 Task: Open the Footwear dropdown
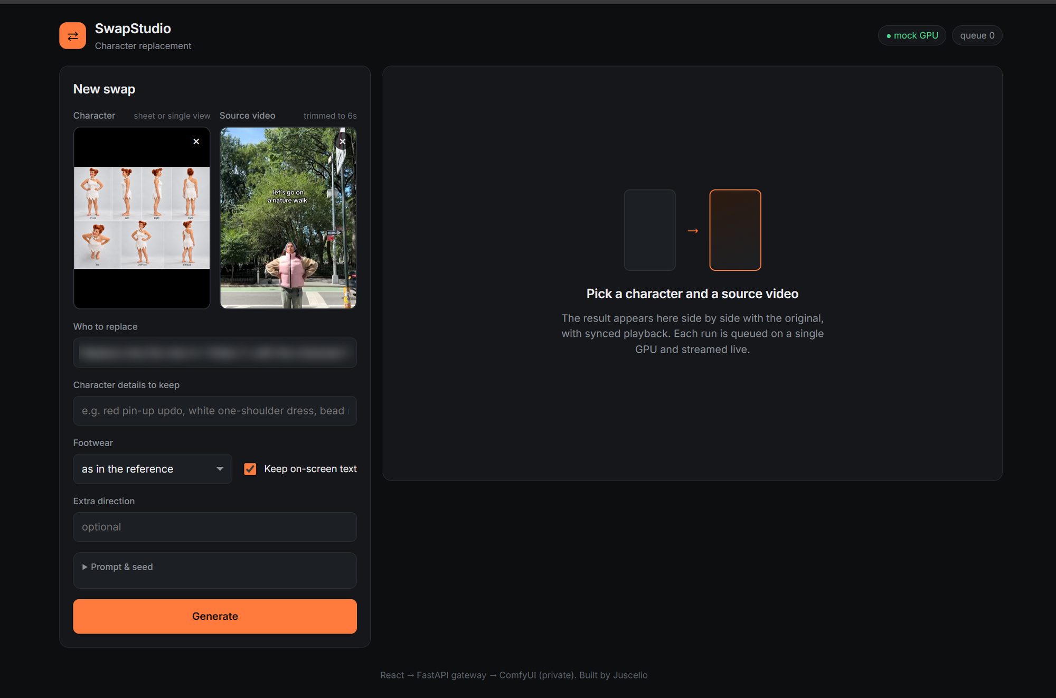click(153, 469)
